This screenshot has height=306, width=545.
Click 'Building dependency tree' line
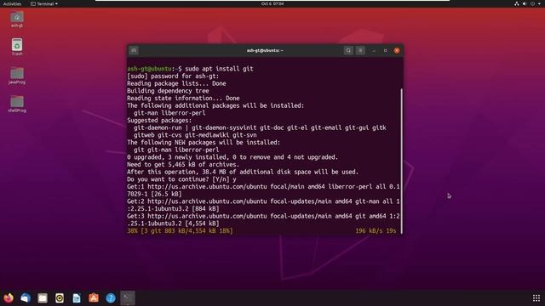[168, 91]
